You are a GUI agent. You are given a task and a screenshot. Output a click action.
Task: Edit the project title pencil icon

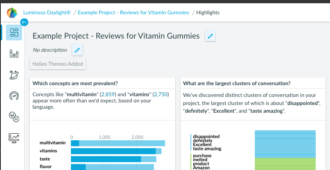coord(210,36)
